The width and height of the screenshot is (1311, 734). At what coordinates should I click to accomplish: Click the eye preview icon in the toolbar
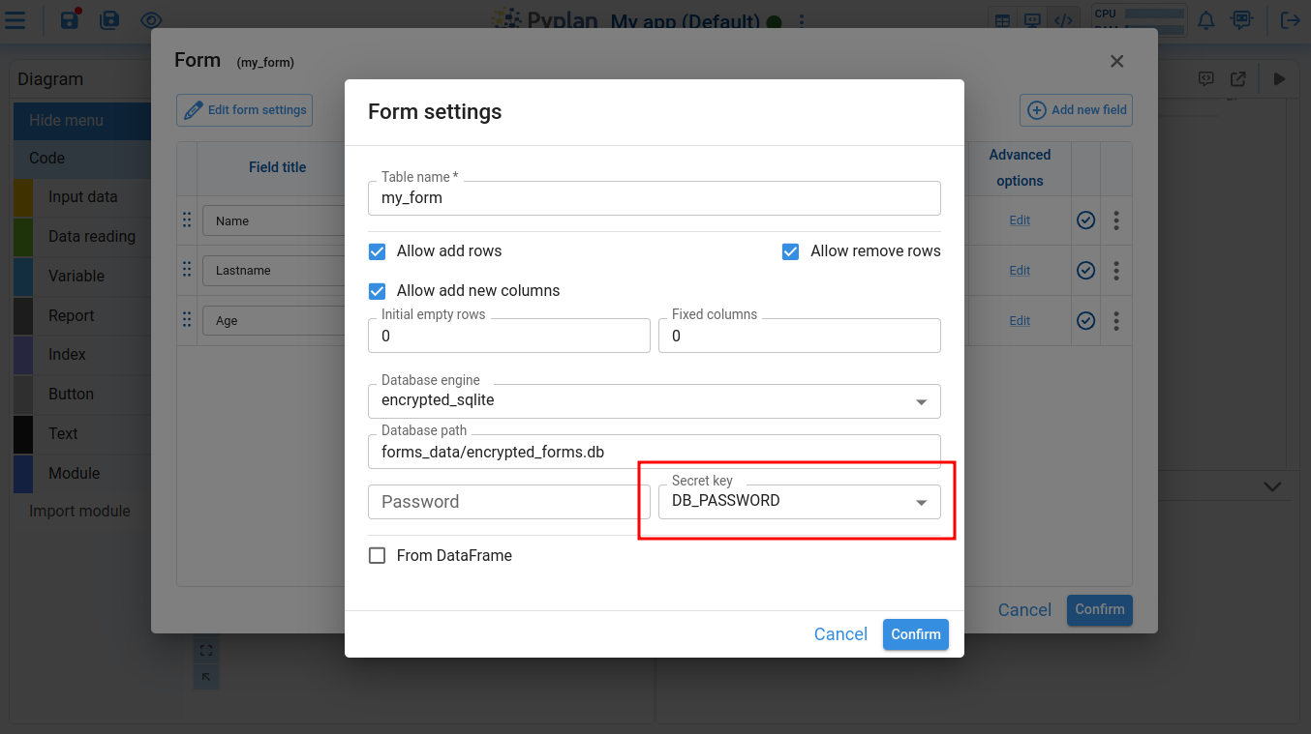pos(151,19)
